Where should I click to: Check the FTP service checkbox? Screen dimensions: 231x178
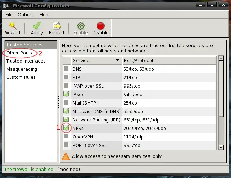pyautogui.click(x=66, y=77)
